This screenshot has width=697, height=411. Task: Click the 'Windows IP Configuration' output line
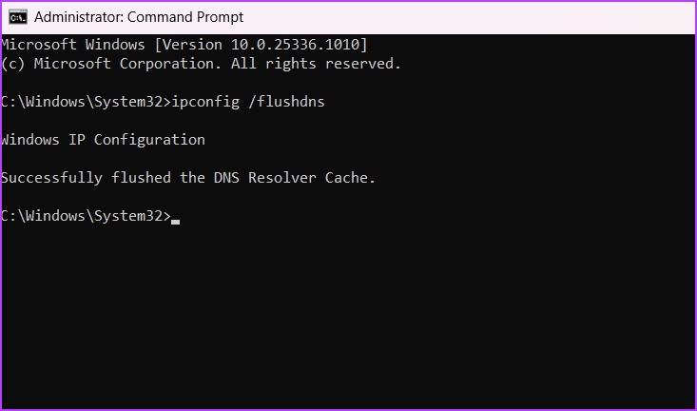pyautogui.click(x=103, y=140)
